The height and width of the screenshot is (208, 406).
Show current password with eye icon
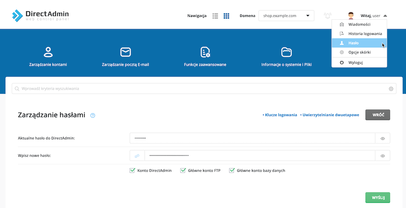[383, 139]
